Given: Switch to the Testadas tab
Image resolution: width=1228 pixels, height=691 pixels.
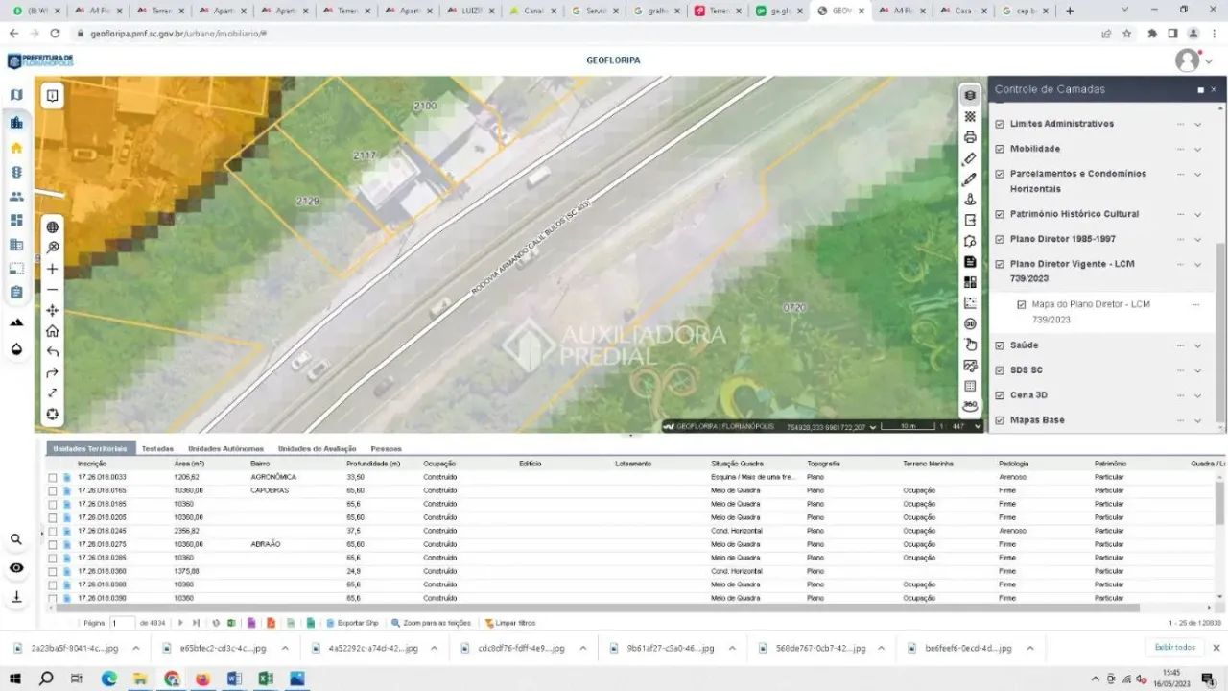Looking at the screenshot, I should click(157, 448).
